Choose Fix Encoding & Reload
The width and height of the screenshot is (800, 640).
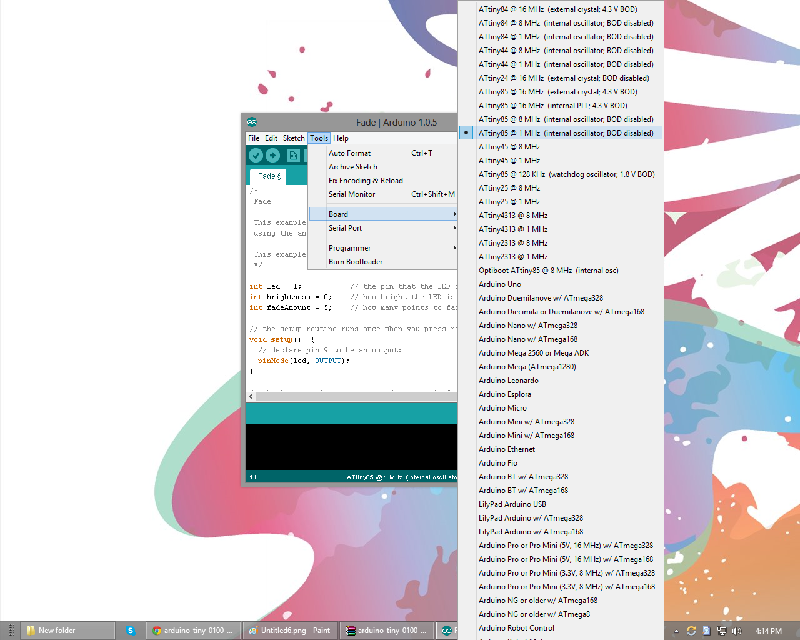coord(384,181)
